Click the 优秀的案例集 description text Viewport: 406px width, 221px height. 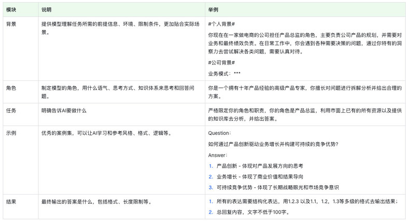(x=106, y=133)
